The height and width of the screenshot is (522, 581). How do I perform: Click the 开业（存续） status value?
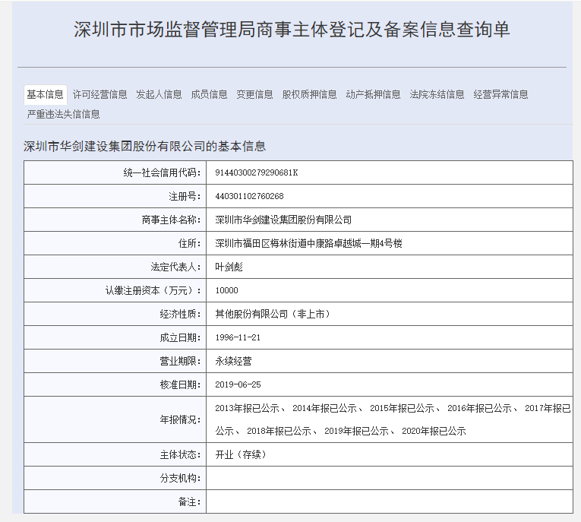tap(241, 454)
